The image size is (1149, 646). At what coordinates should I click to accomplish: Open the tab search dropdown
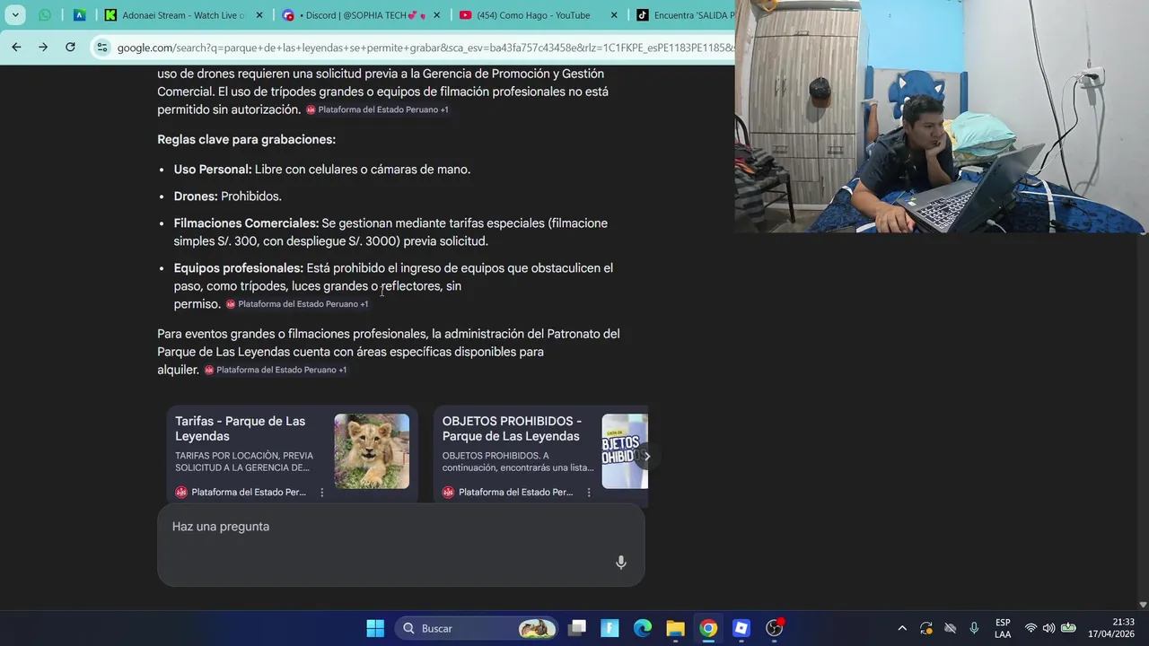[x=15, y=15]
